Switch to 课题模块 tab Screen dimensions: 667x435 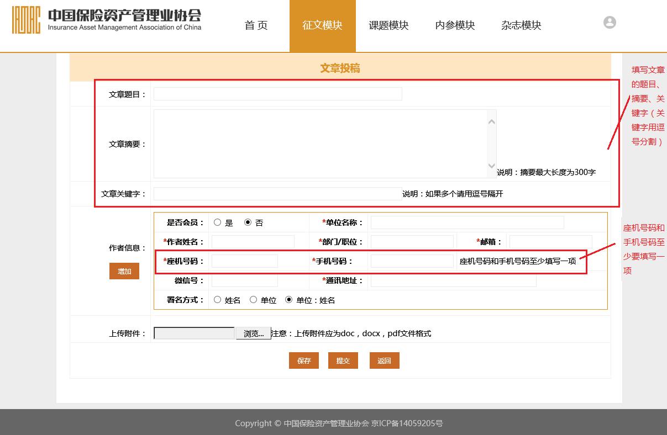click(x=388, y=25)
